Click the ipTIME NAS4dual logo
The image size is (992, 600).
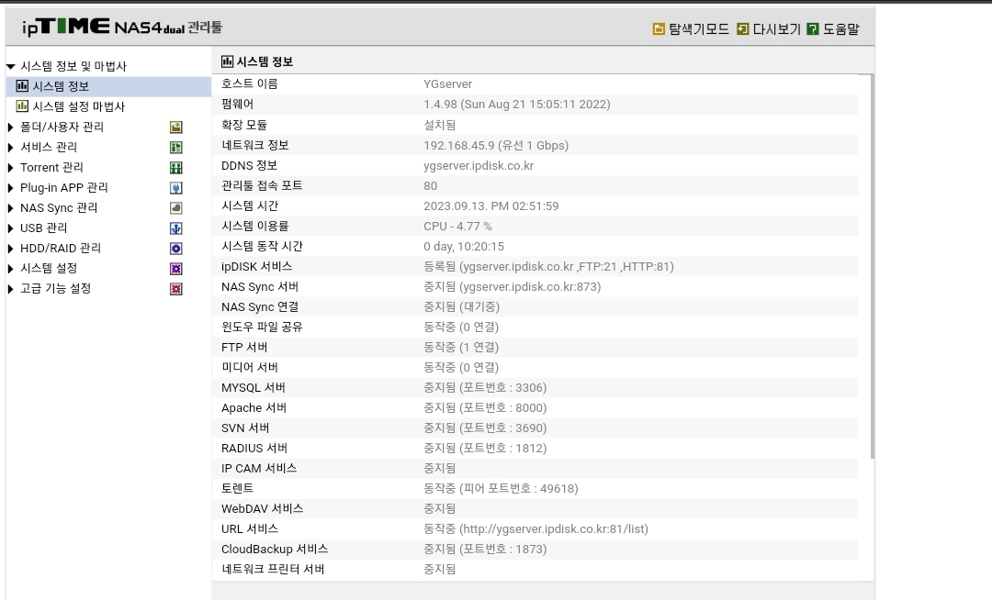(x=122, y=27)
